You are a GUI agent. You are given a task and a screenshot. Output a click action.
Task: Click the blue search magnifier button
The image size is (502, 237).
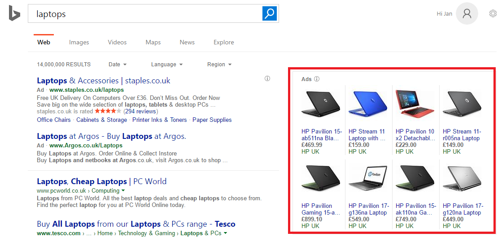click(x=270, y=13)
